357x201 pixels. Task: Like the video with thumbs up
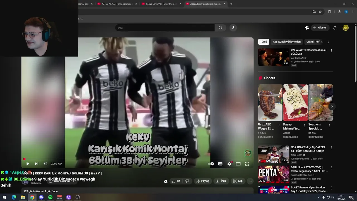pos(176,181)
